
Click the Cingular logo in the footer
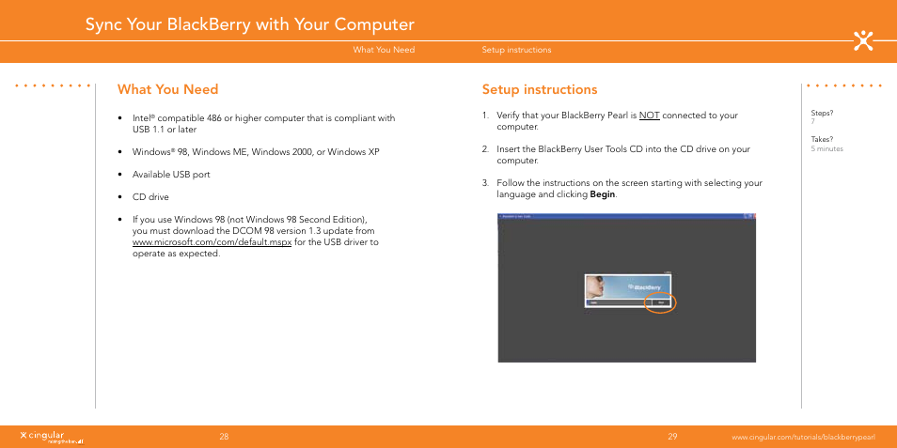point(52,436)
